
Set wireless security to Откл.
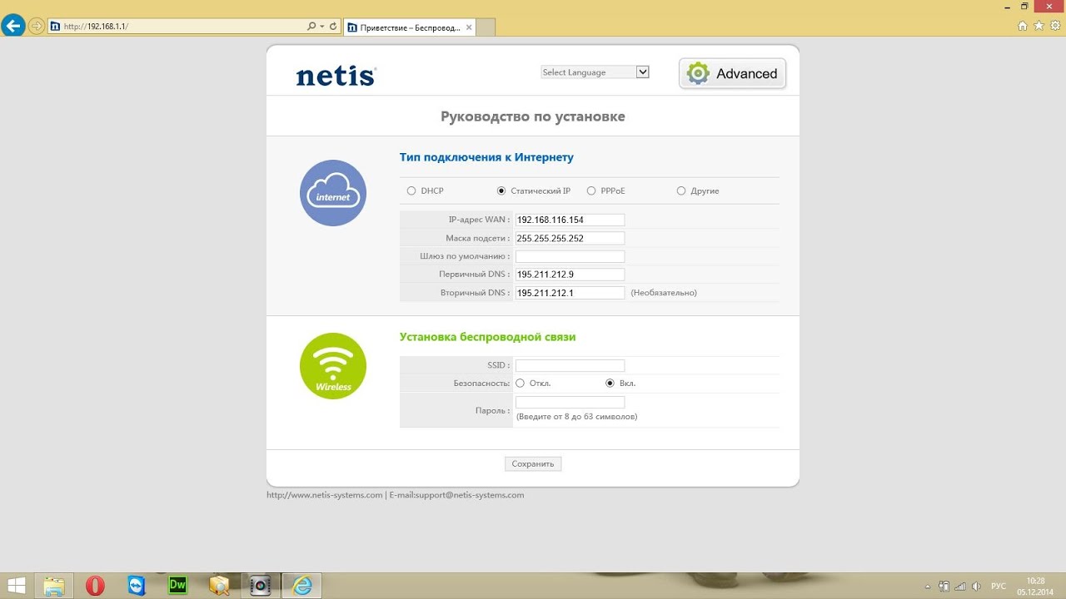521,383
